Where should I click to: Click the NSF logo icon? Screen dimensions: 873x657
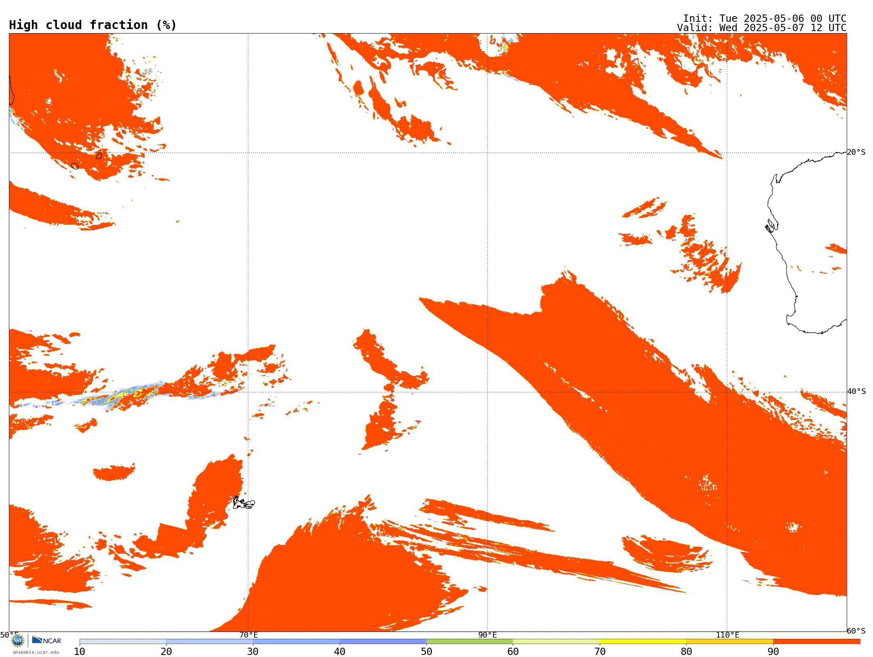pyautogui.click(x=18, y=640)
